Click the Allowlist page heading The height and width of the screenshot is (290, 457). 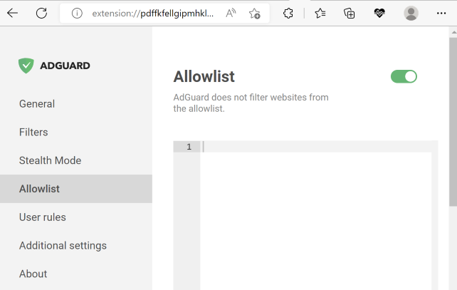point(204,77)
